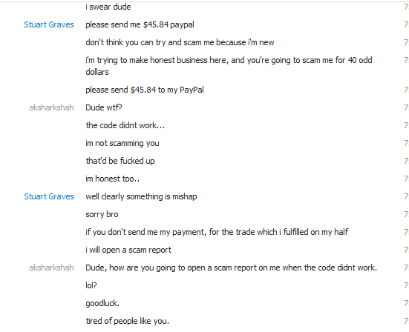Click the lower aksharkshah sender name
Viewport: 409px width, 332px height.
[51, 268]
